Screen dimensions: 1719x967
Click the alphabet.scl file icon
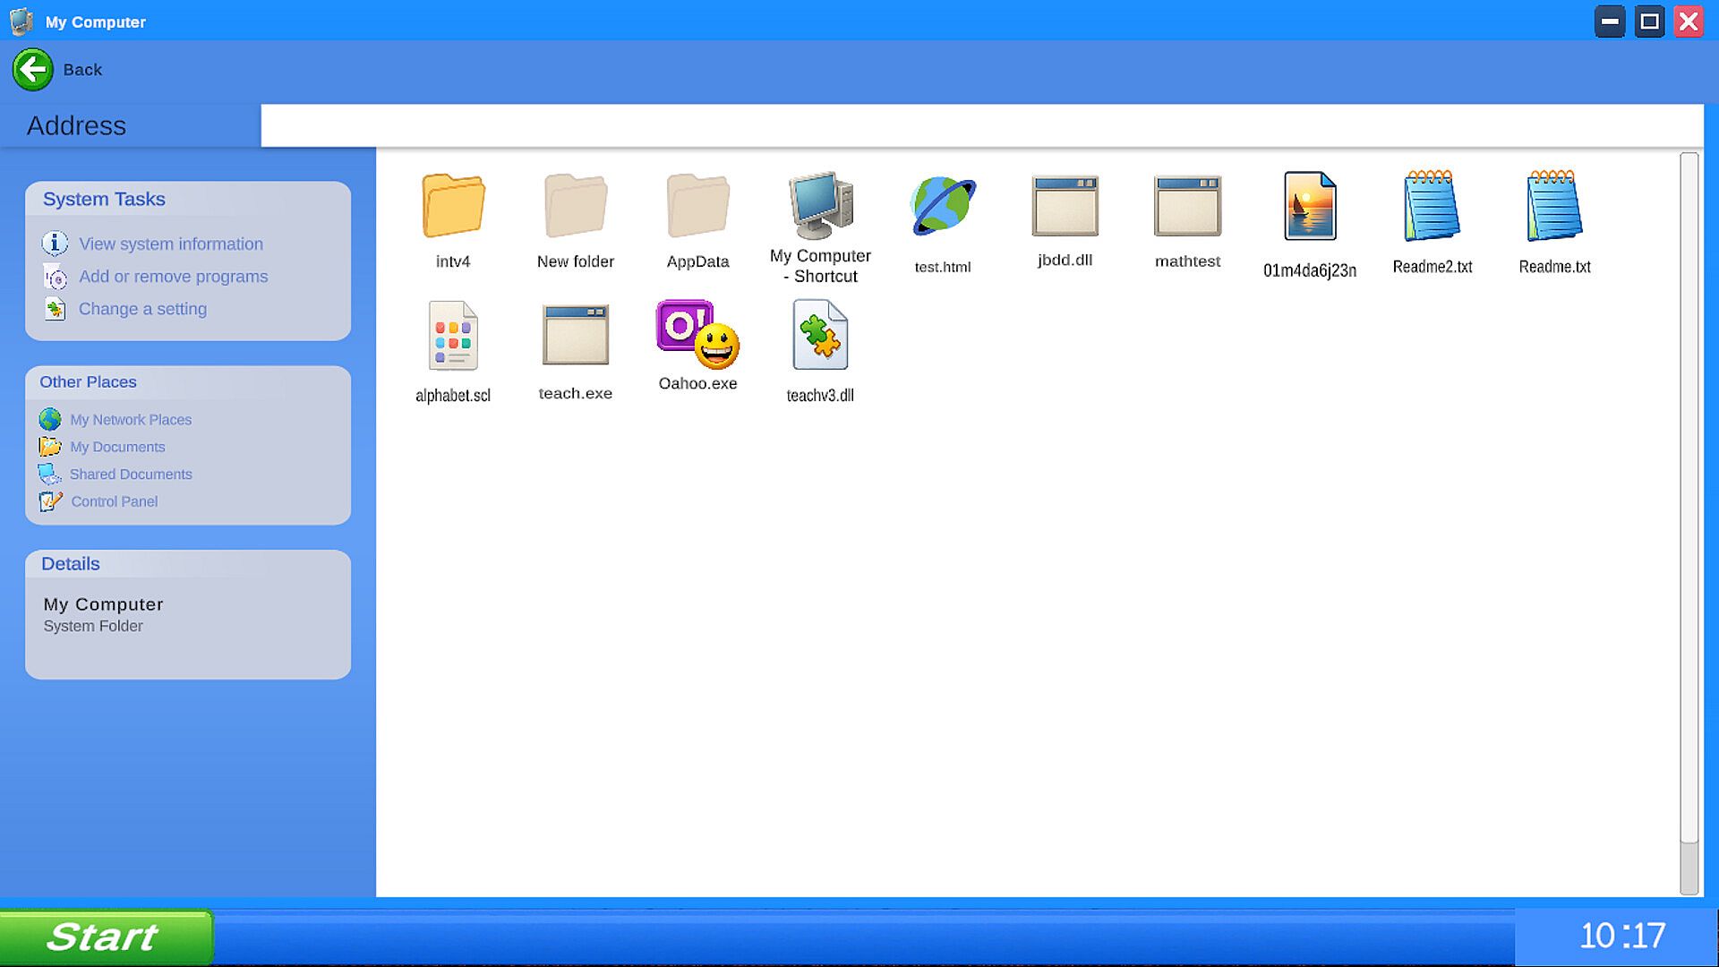click(453, 336)
